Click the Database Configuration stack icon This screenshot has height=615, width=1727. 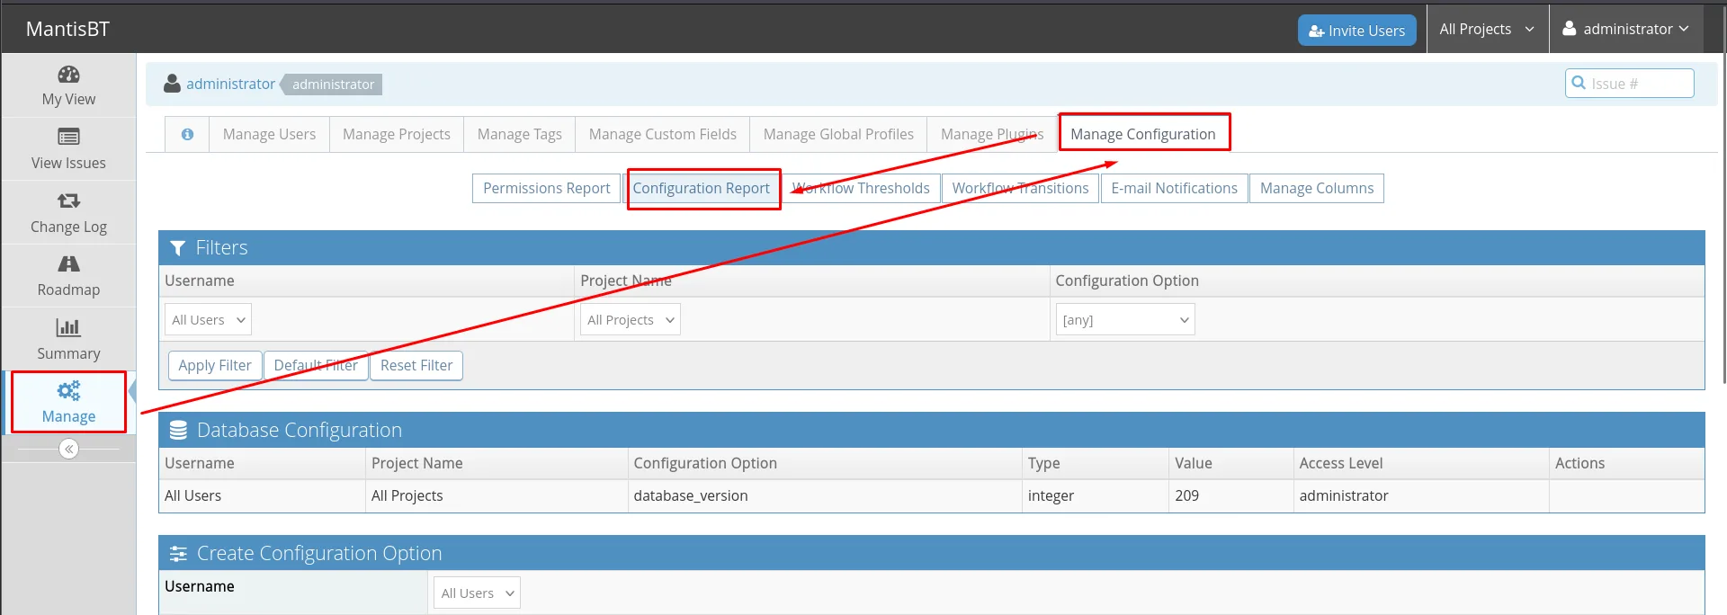pos(178,431)
